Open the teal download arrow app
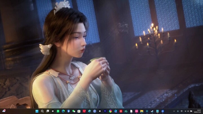Screen dimensions: 203x114 pyautogui.click(x=147, y=111)
